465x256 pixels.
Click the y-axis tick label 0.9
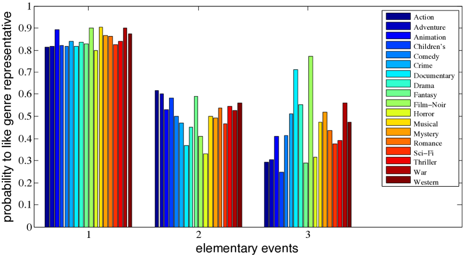click(25, 28)
